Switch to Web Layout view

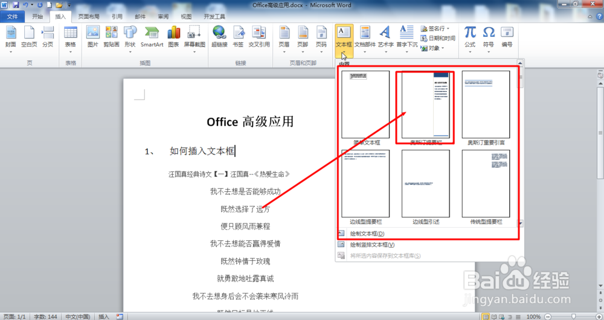[x=500, y=316]
